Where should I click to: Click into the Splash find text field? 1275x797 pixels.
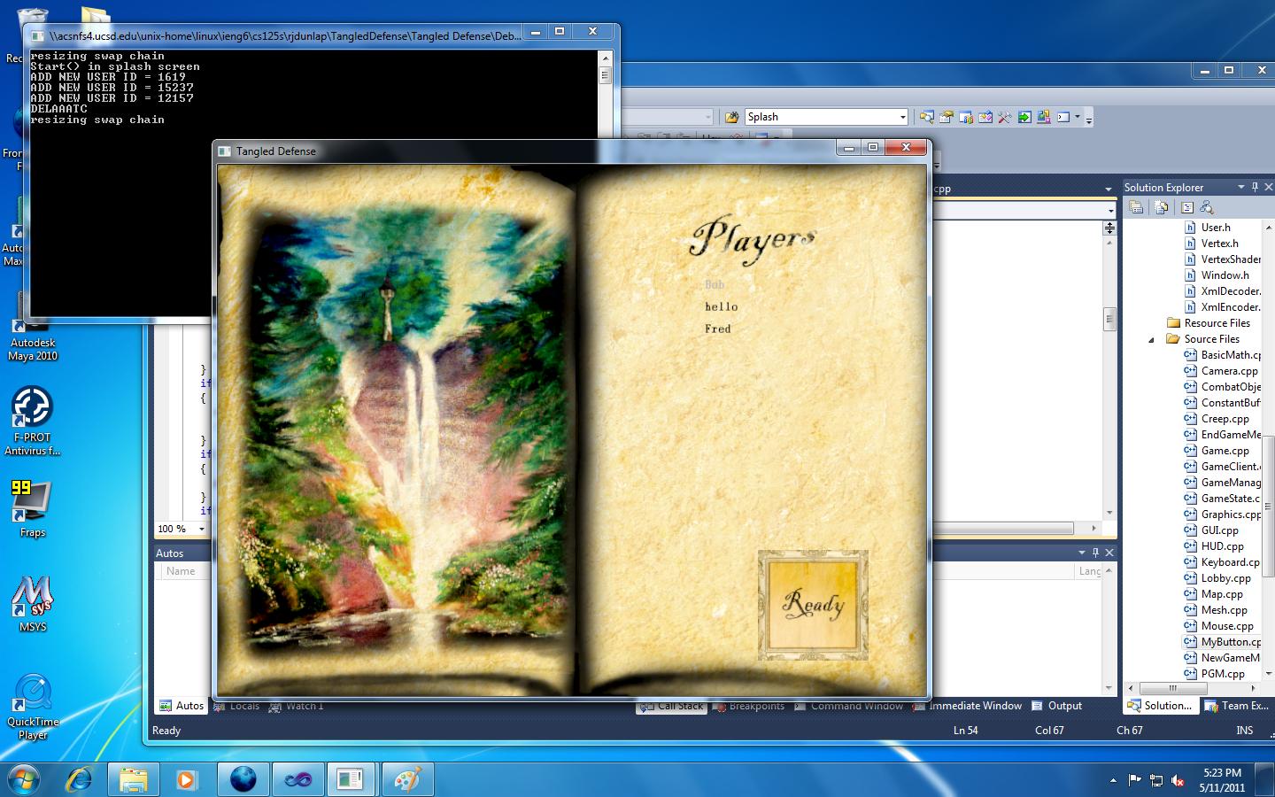820,117
